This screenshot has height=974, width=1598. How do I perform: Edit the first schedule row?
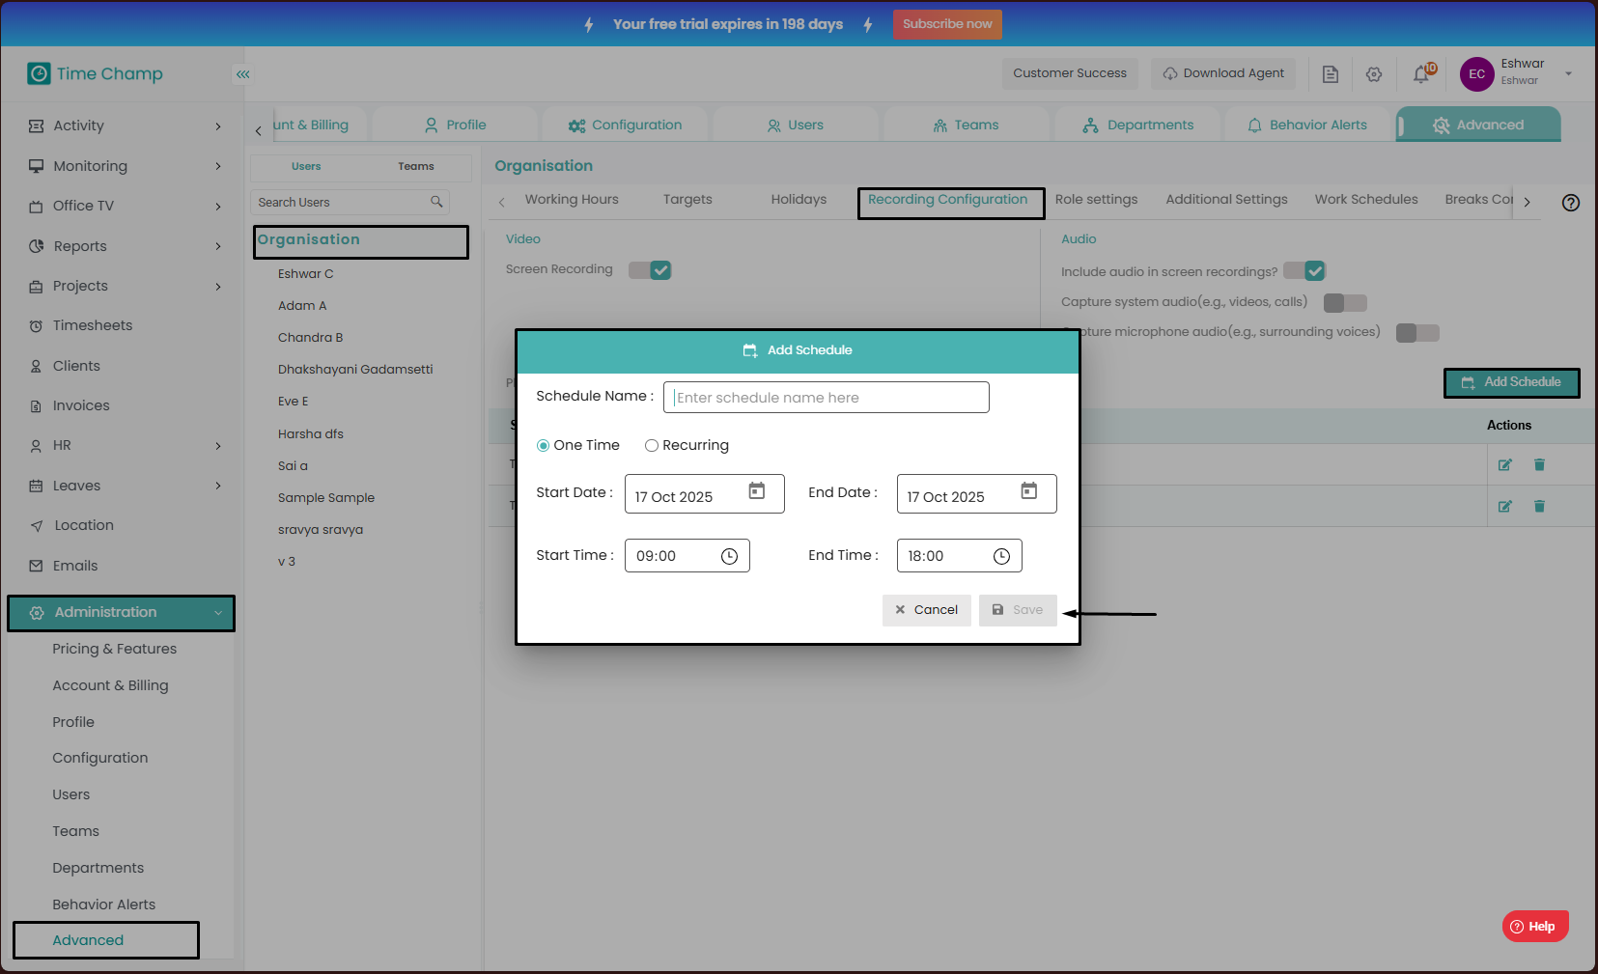tap(1504, 465)
